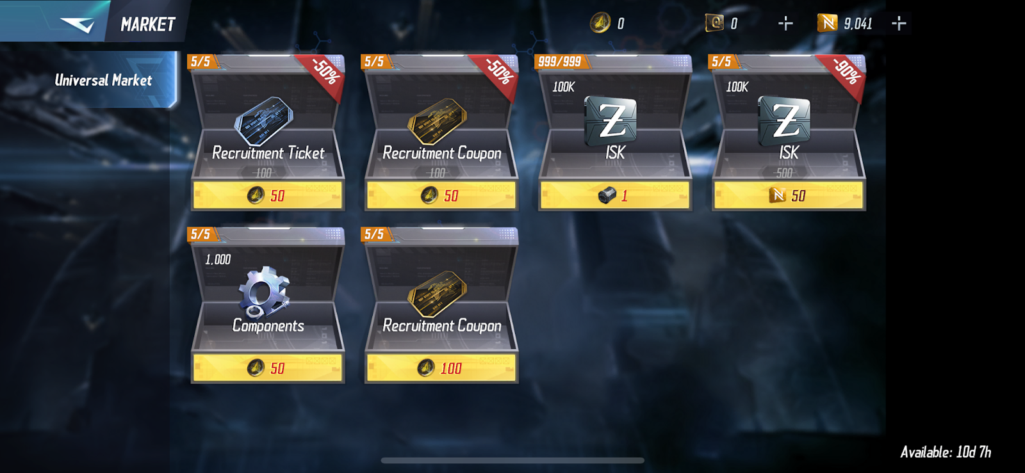Screen dimensions: 1025x473
Task: Buy Recruitment Coupon for 100 coins
Action: click(441, 368)
